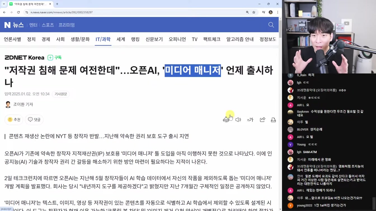Select the 언론사별 tab
This screenshot has height=211, width=376.
coord(12,39)
